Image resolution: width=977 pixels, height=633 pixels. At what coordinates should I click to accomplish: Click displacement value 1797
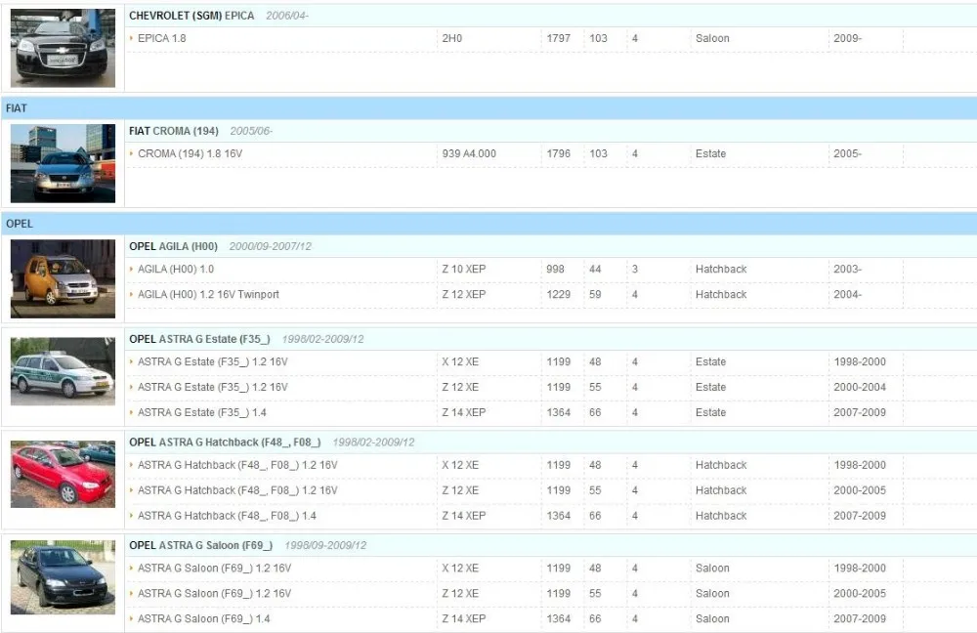coord(558,38)
